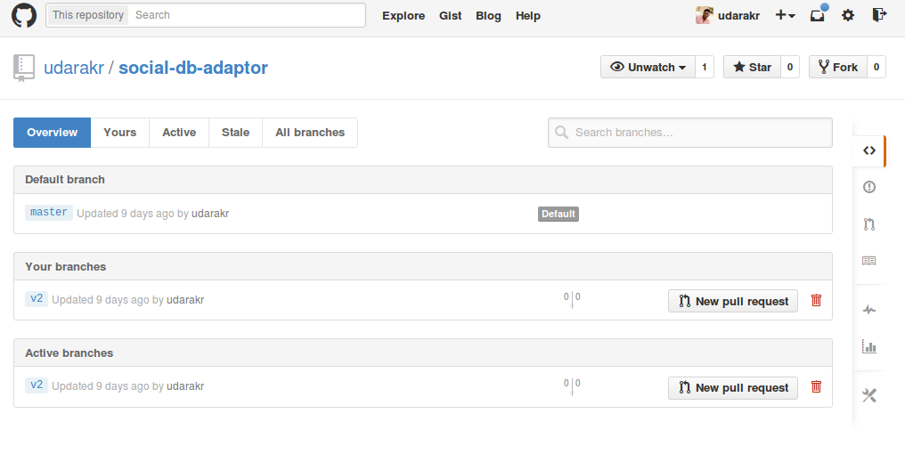Switch to the Active tab
This screenshot has height=454, width=905.
pos(179,133)
